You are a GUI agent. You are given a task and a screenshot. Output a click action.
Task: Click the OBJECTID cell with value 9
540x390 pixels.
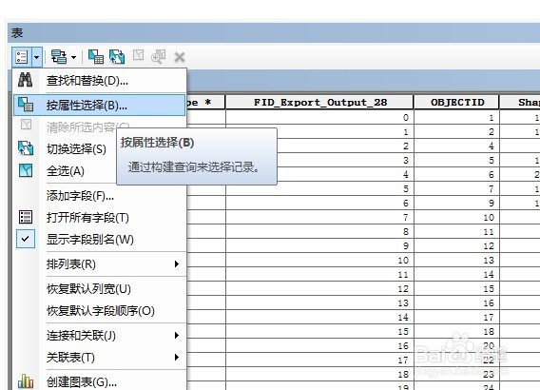pyautogui.click(x=456, y=203)
